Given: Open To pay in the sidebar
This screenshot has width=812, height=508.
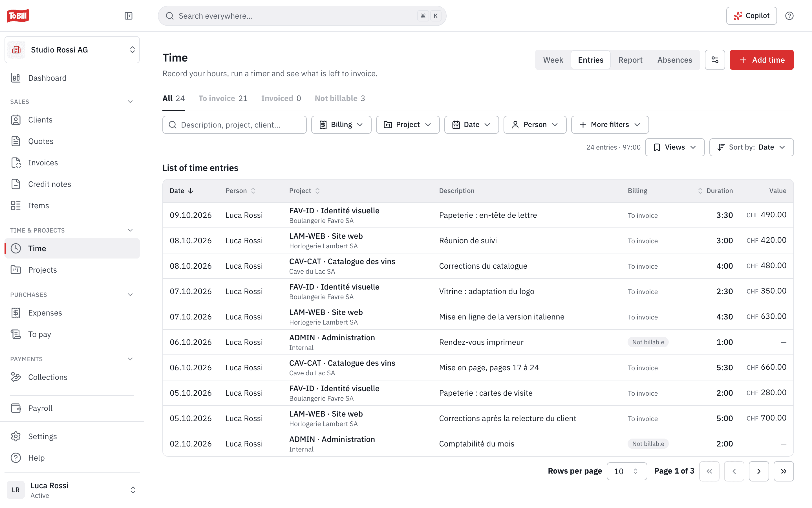Looking at the screenshot, I should 72,334.
